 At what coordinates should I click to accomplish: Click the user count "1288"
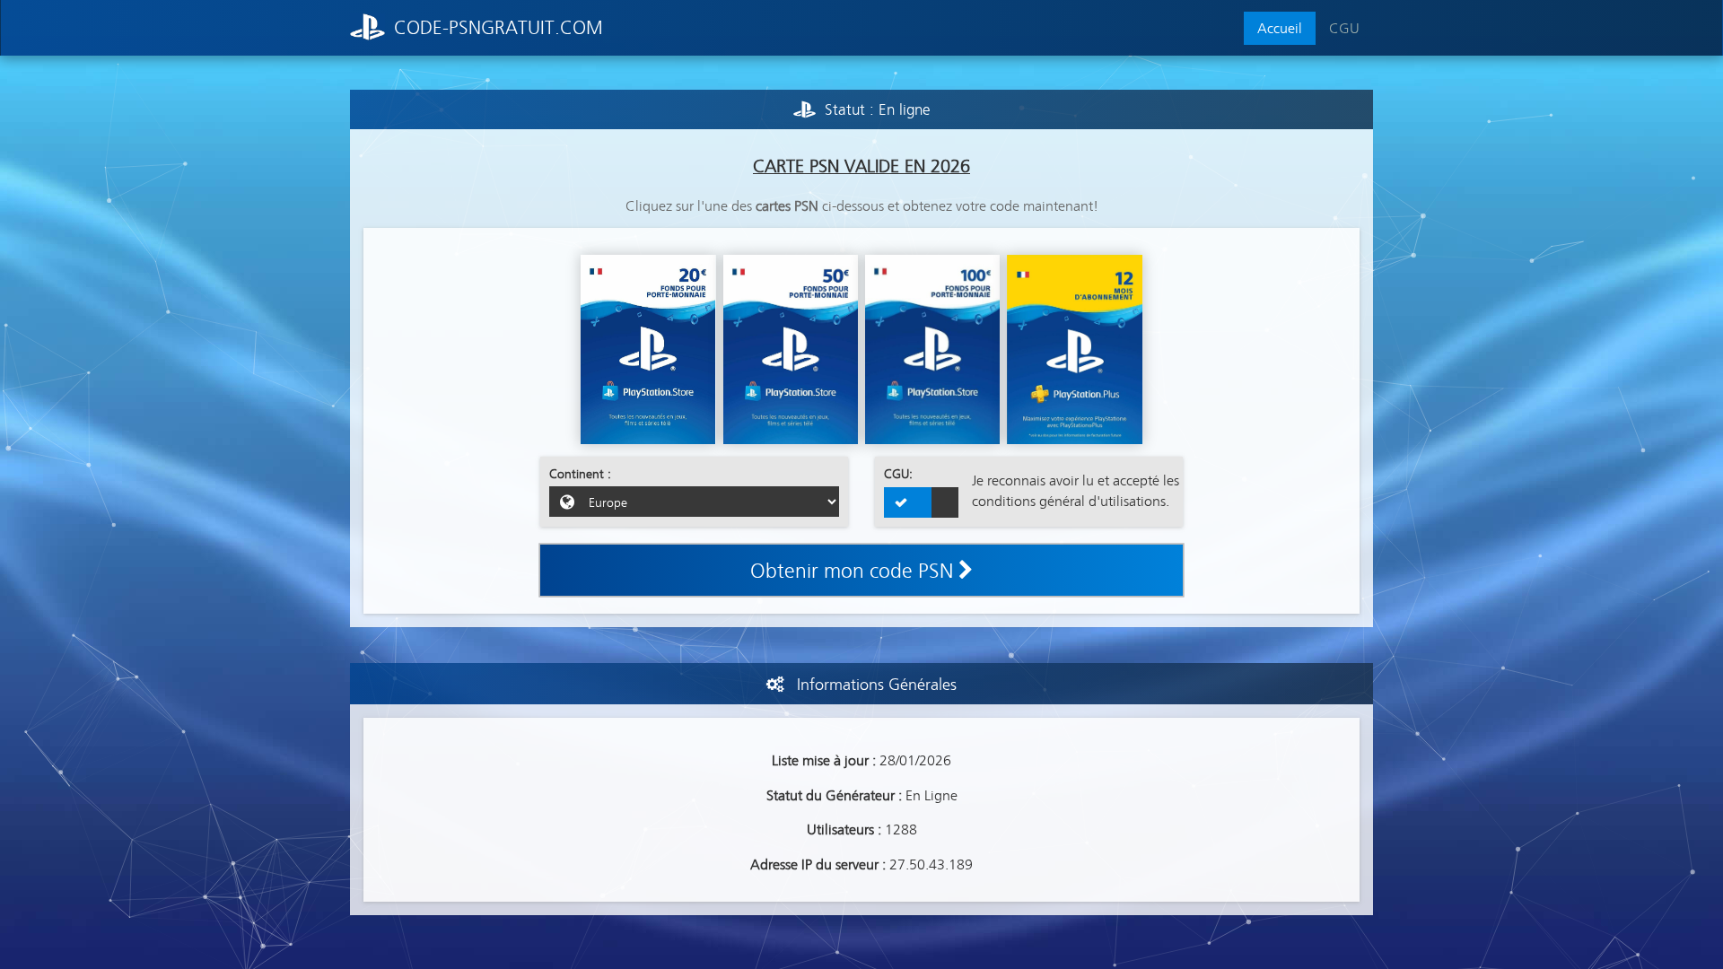(x=901, y=829)
